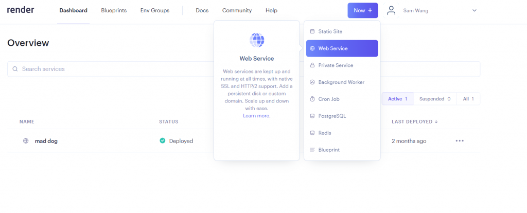Screen dimensions: 527x213
Task: Click the Background Worker icon
Action: pyautogui.click(x=312, y=82)
